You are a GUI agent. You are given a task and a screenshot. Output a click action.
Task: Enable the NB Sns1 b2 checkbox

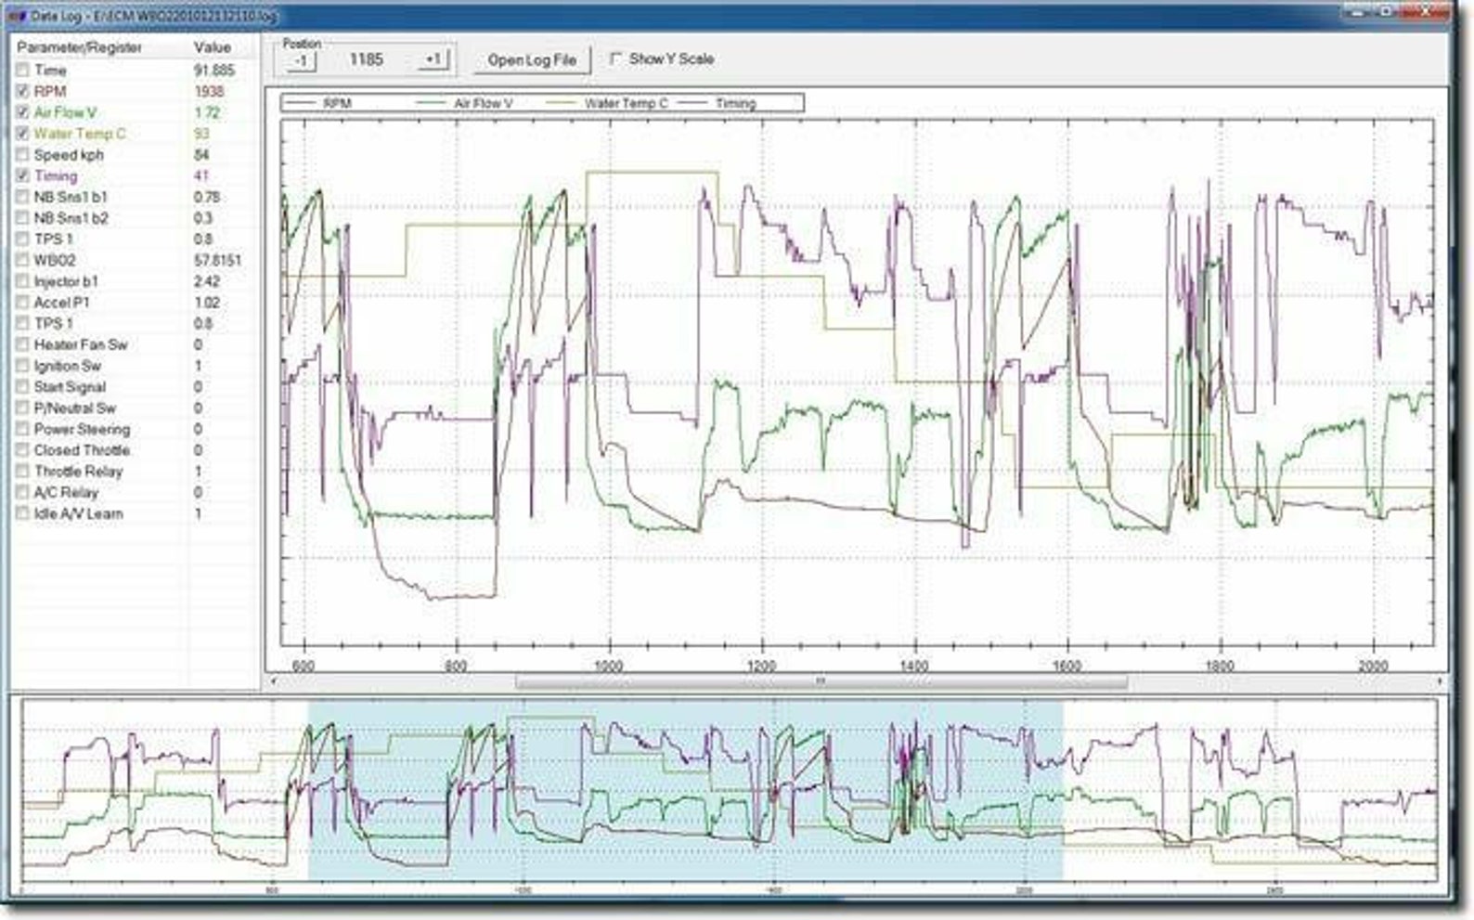pos(22,218)
